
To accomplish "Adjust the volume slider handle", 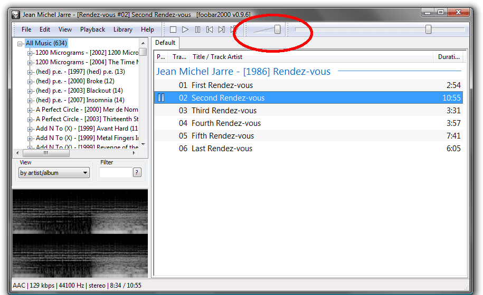I will [277, 29].
